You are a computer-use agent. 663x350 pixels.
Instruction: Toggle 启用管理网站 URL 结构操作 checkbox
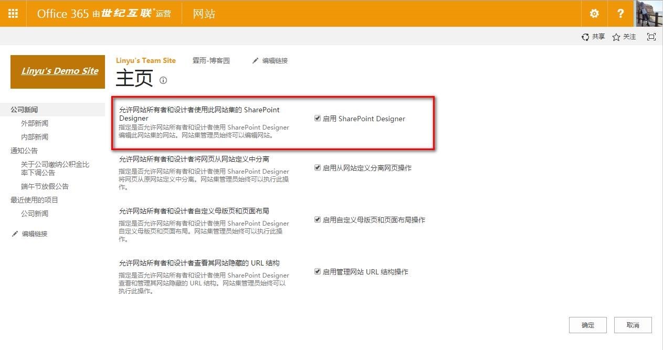(x=317, y=271)
